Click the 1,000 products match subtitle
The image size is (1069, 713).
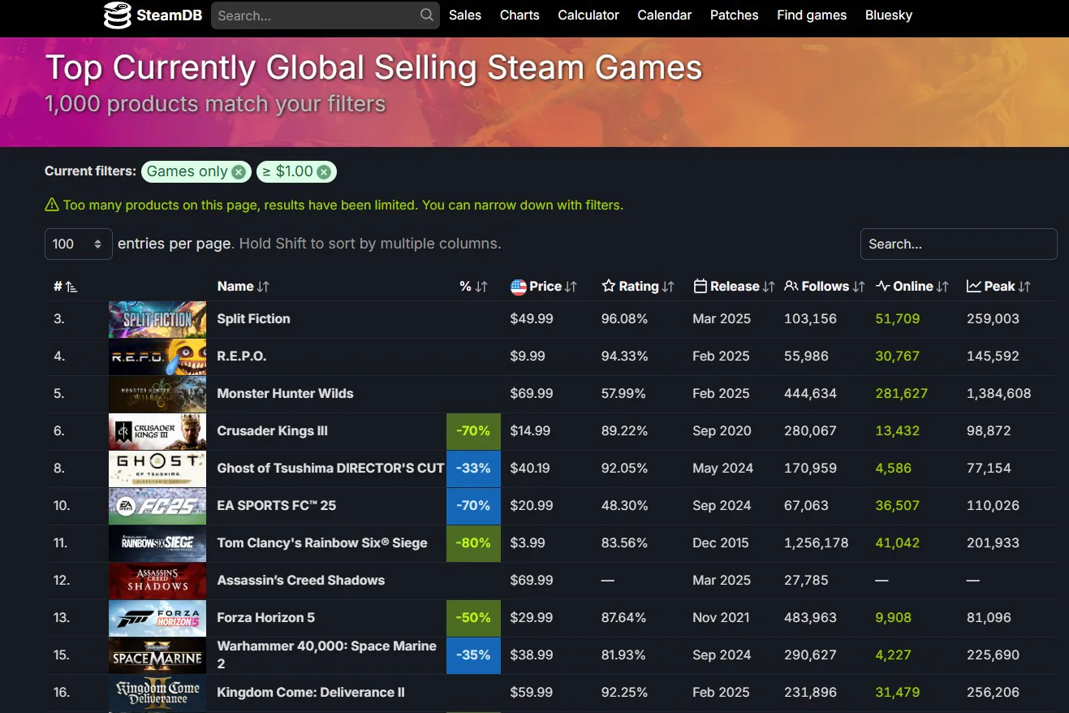(x=215, y=104)
